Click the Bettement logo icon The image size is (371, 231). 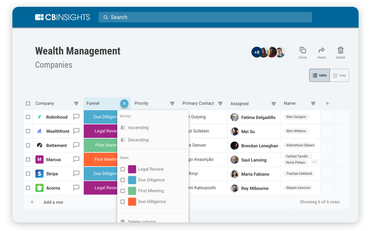pyautogui.click(x=39, y=145)
